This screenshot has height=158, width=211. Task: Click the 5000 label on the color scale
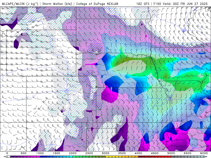[171, 153]
